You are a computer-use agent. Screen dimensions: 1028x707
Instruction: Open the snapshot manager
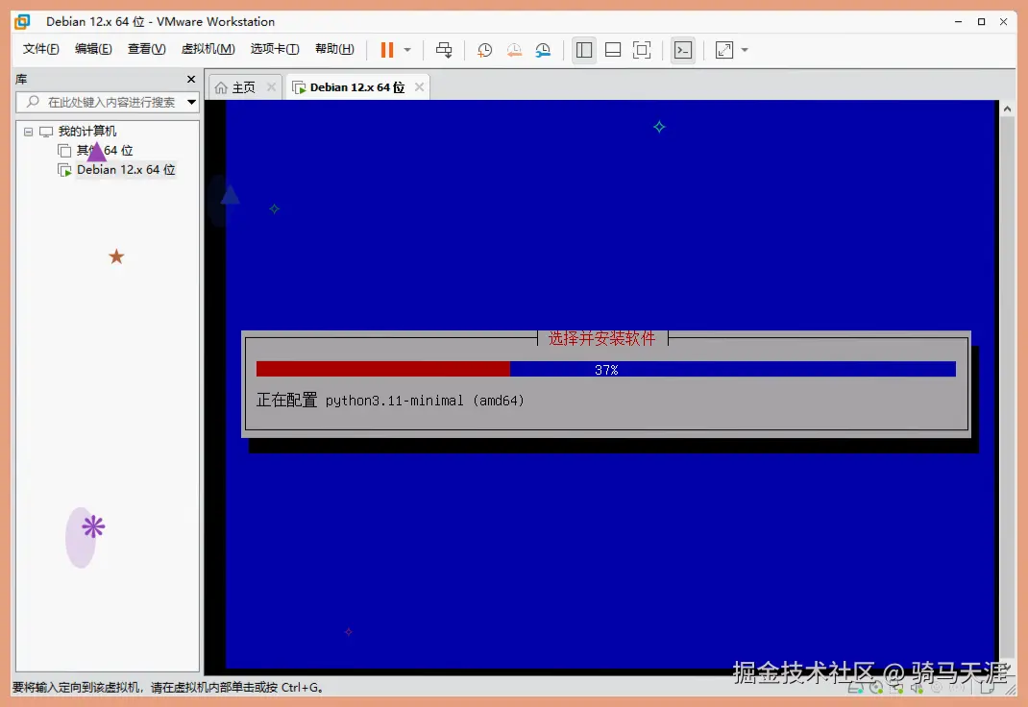(543, 50)
